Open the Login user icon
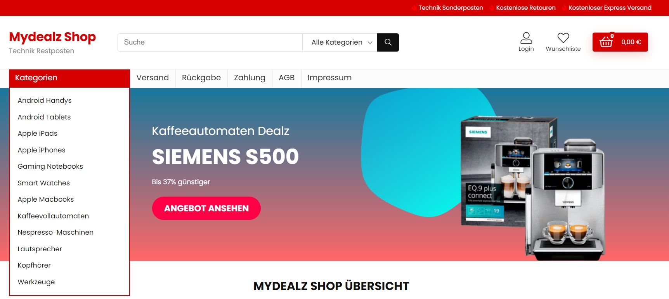This screenshot has height=299, width=669. coord(526,38)
